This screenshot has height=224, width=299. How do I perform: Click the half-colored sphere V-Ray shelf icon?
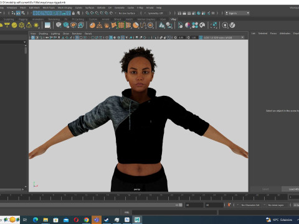pos(187,26)
